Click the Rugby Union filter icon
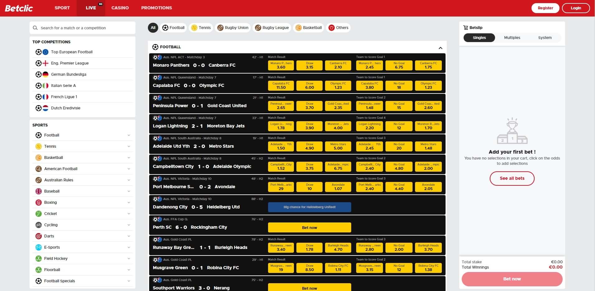This screenshot has width=595, height=291. 221,27
